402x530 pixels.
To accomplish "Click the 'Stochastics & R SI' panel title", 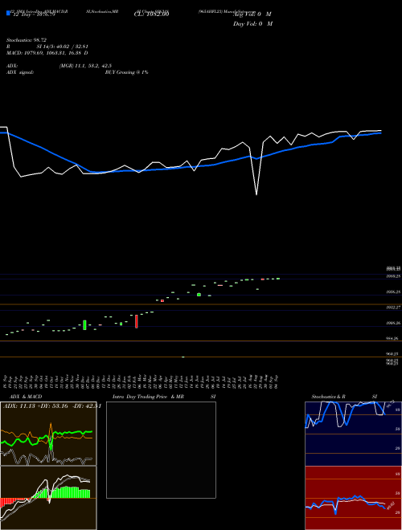I will pos(344,397).
